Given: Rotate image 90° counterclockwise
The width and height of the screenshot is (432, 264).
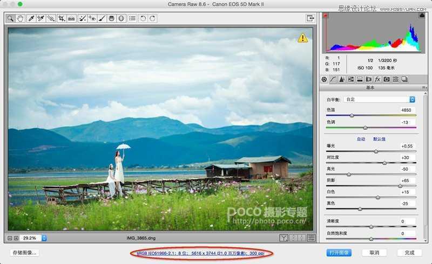Looking at the screenshot, I should tap(143, 18).
